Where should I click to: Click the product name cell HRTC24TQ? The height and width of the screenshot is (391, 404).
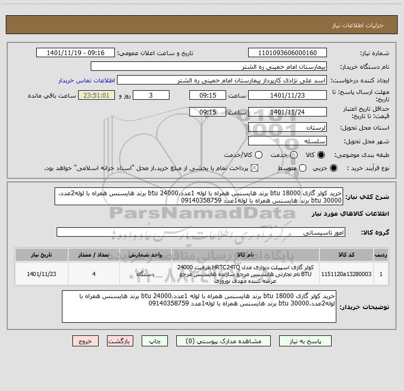246,274
